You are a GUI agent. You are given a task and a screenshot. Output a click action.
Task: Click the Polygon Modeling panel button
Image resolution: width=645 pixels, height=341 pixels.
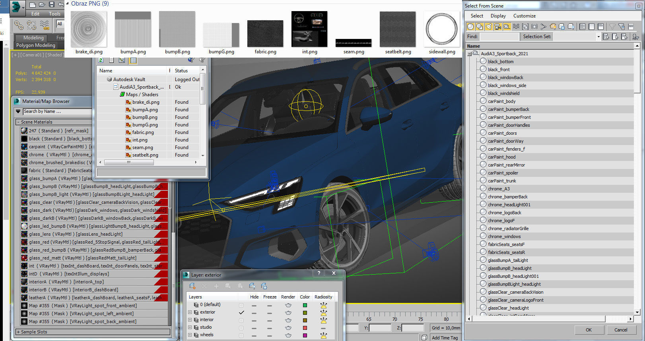pos(36,45)
